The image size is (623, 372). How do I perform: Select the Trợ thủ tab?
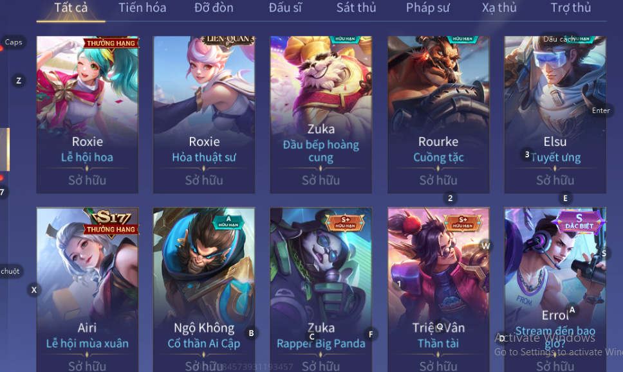coord(571,8)
